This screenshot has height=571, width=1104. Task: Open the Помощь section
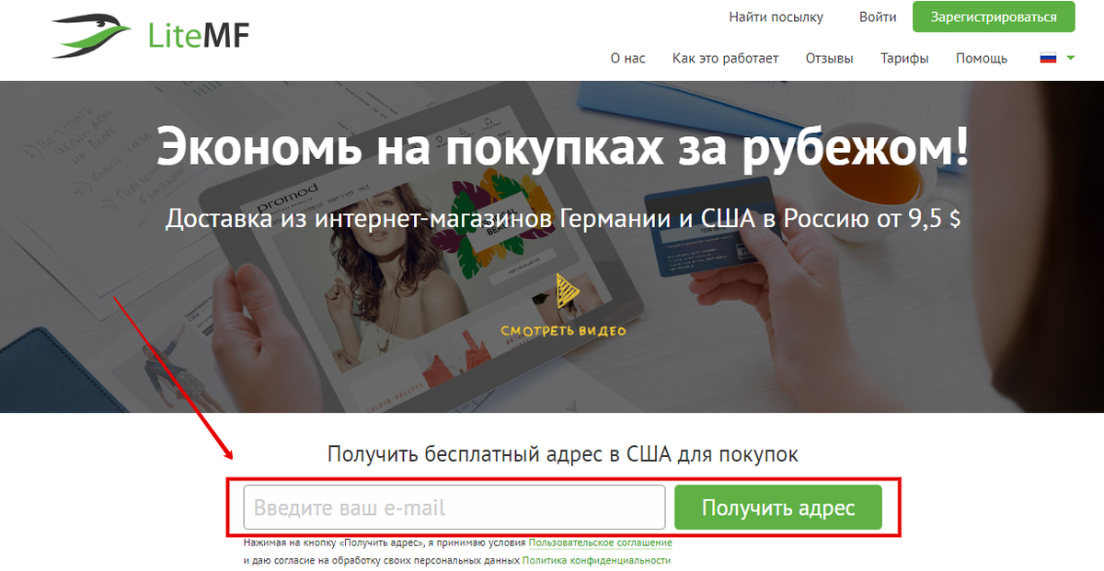pos(981,58)
